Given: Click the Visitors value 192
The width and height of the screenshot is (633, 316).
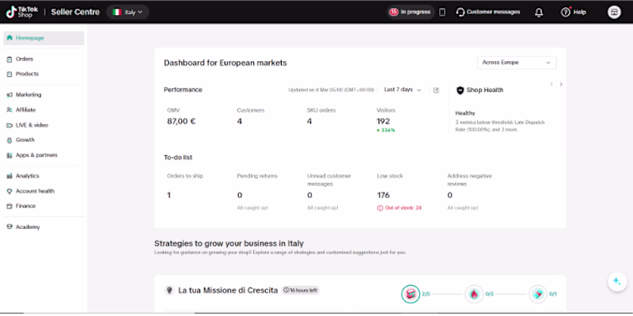Looking at the screenshot, I should (x=383, y=121).
